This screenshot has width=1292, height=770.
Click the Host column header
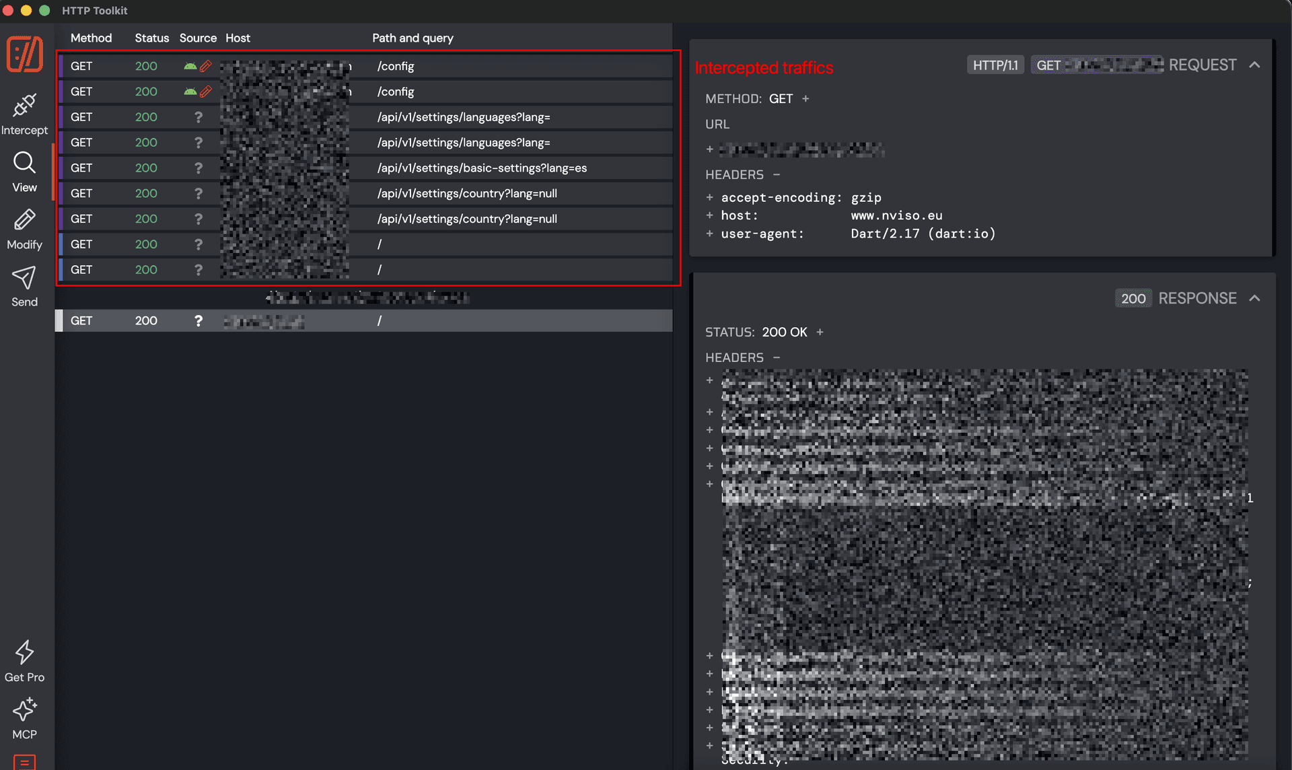tap(238, 38)
